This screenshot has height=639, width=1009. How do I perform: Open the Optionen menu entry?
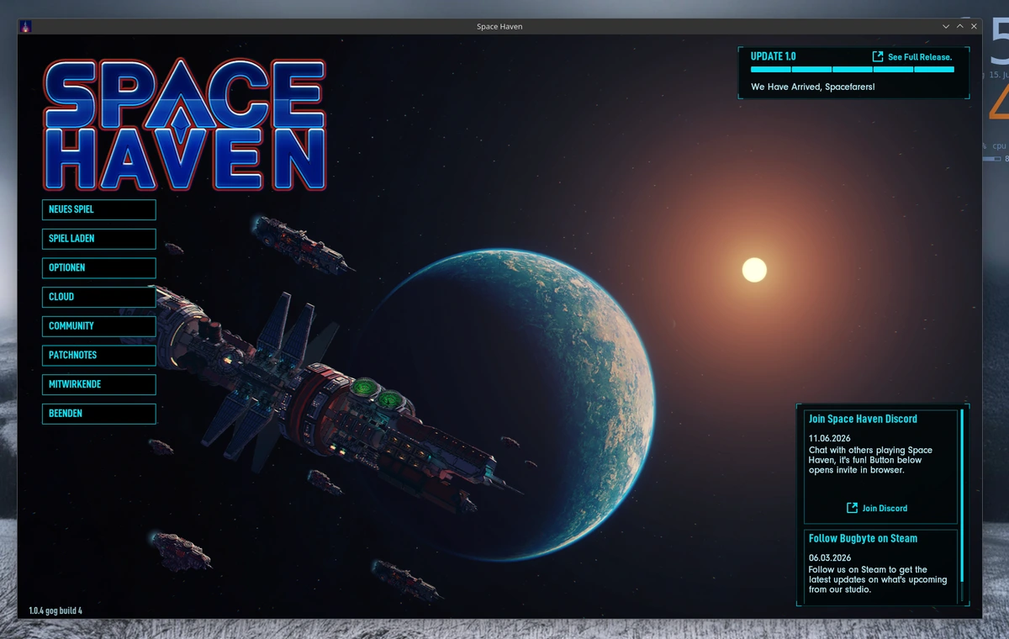pos(99,268)
